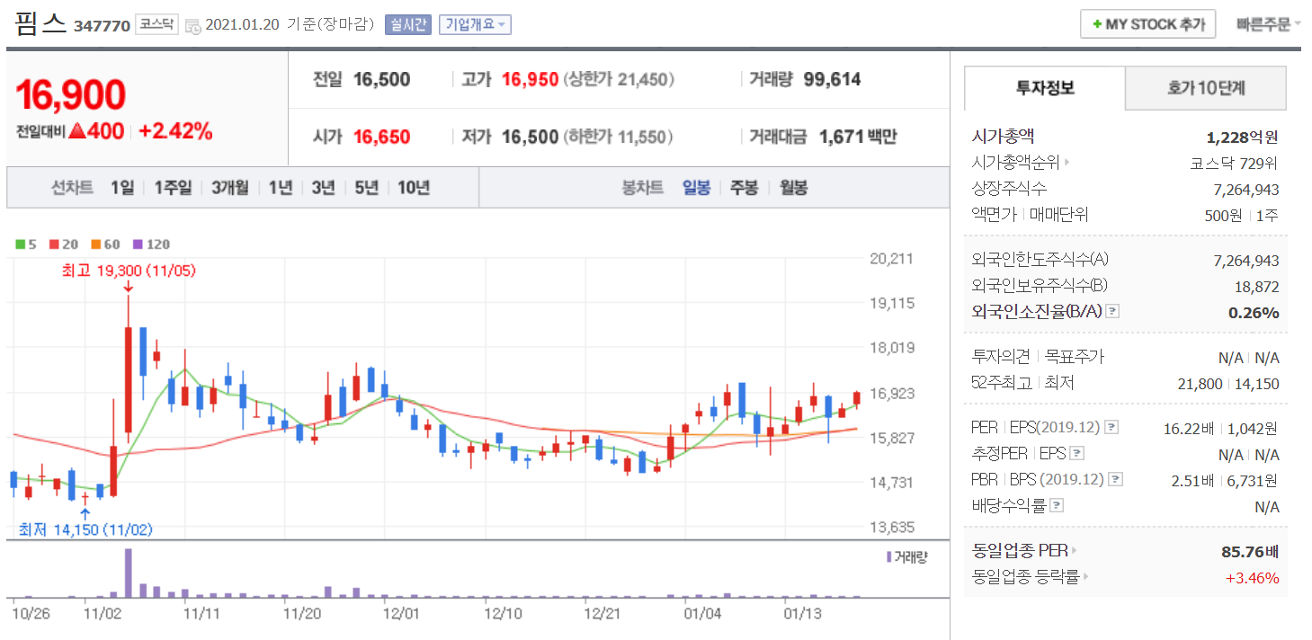Expand the 빠른주문 dropdown menu
This screenshot has height=640, width=1312.
(x=1268, y=24)
